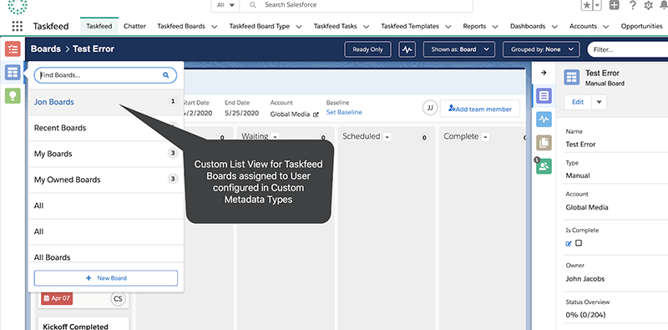Select My Boards list view
The height and width of the screenshot is (330, 668).
coord(106,154)
